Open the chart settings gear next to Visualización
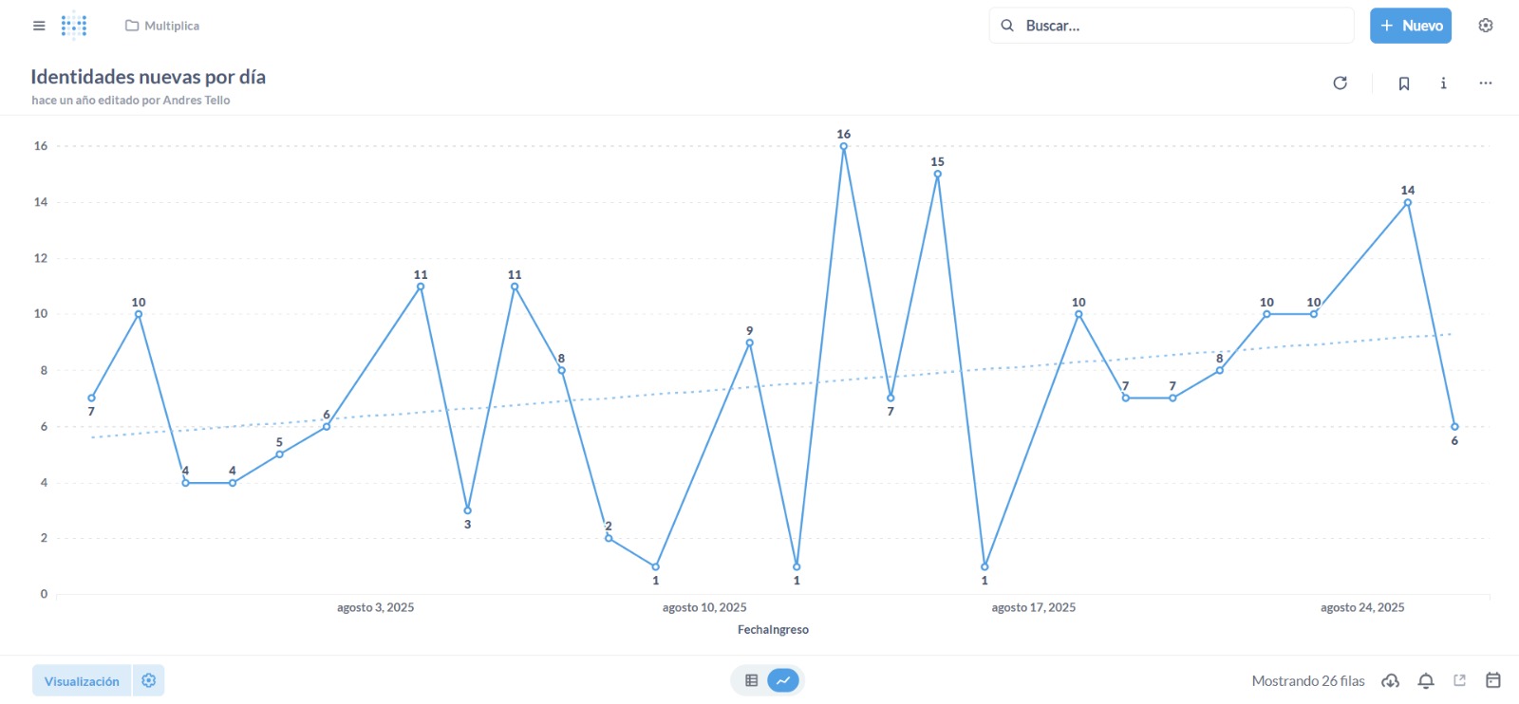Screen dimensions: 1519x704 [x=149, y=680]
